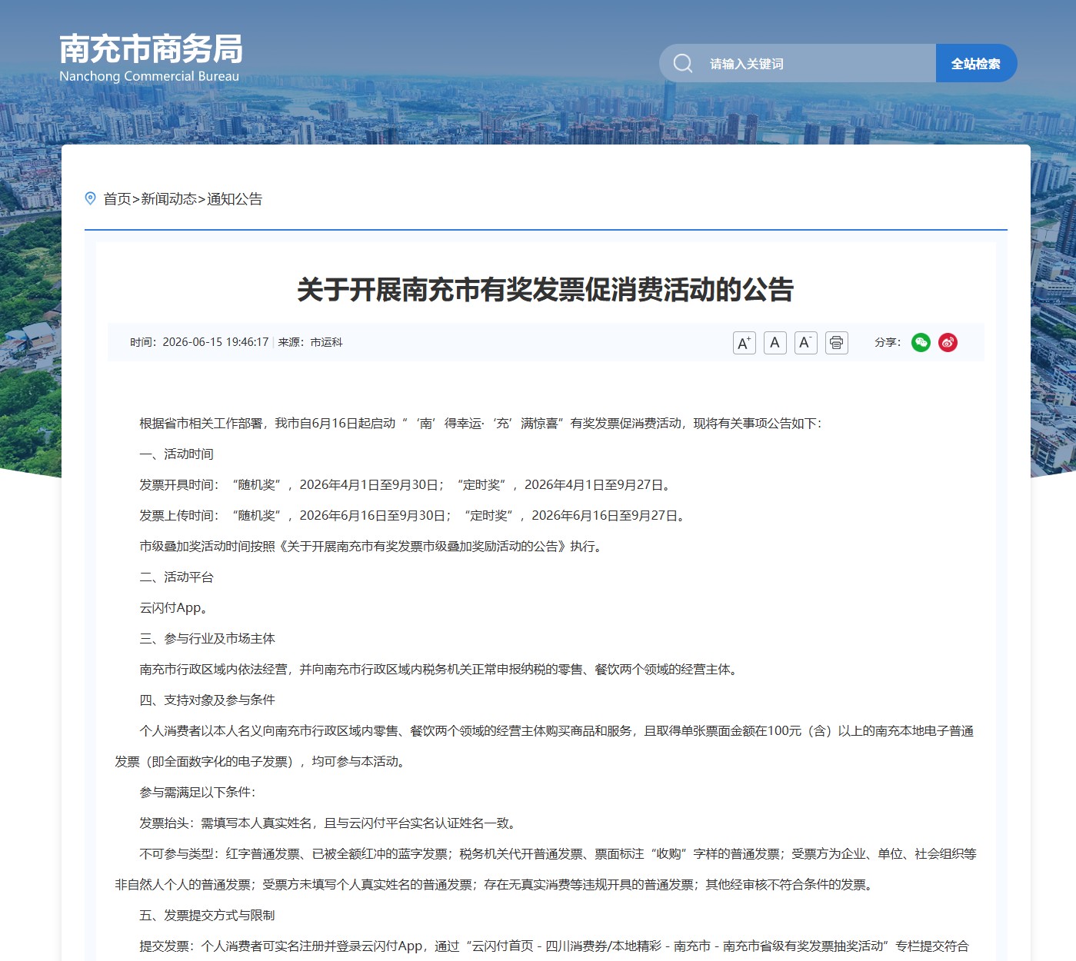Increase font size with A+ icon
The image size is (1076, 961).
[x=745, y=343]
